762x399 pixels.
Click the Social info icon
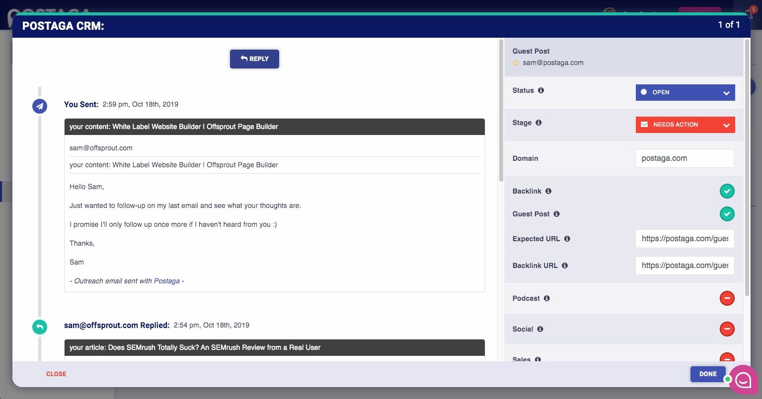(540, 329)
